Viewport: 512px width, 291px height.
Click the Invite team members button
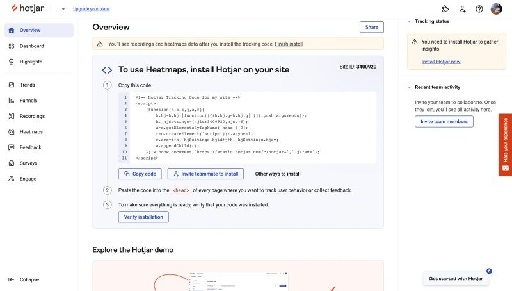coord(444,121)
